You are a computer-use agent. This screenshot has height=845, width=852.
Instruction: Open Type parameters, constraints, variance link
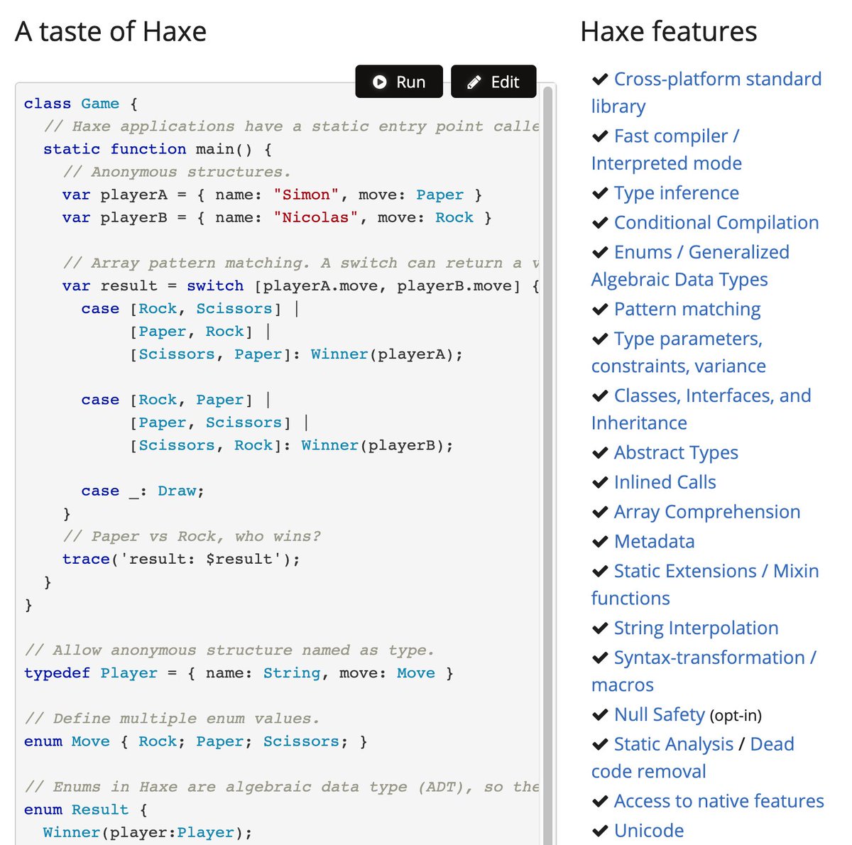[x=679, y=352]
